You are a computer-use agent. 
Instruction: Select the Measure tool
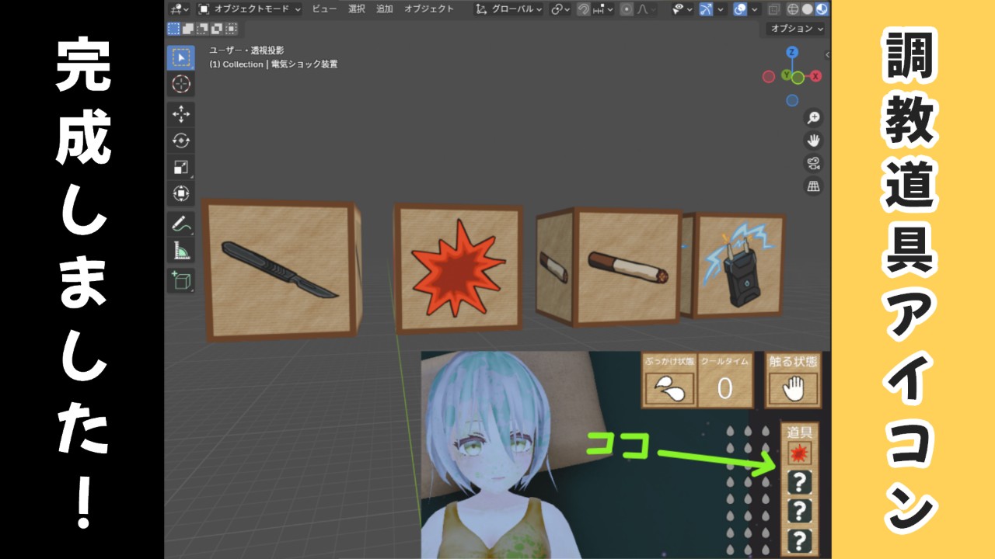(180, 248)
